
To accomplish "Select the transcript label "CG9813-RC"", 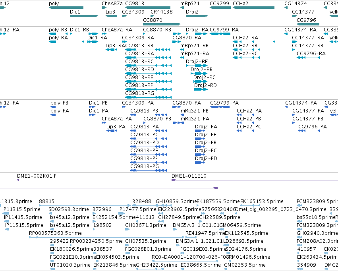I will (139, 62).
